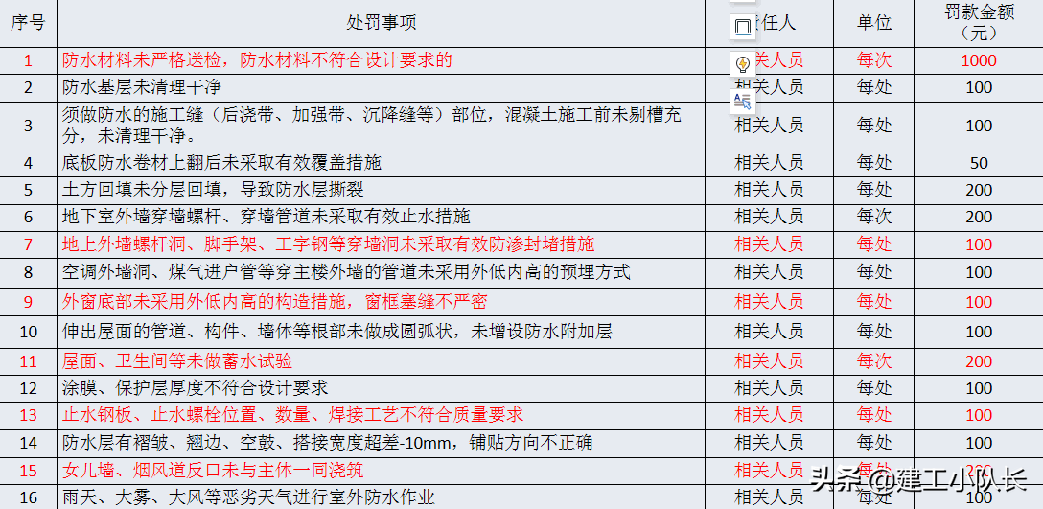Image resolution: width=1043 pixels, height=509 pixels.
Task: Click 雨天、大雾、大风 description in row 16
Action: tap(382, 497)
